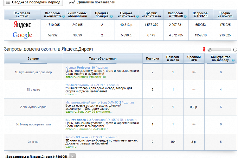238x158 pixels.
Task: Open the 'Kromax Projector-10' ad link
Action: pyautogui.click(x=80, y=67)
